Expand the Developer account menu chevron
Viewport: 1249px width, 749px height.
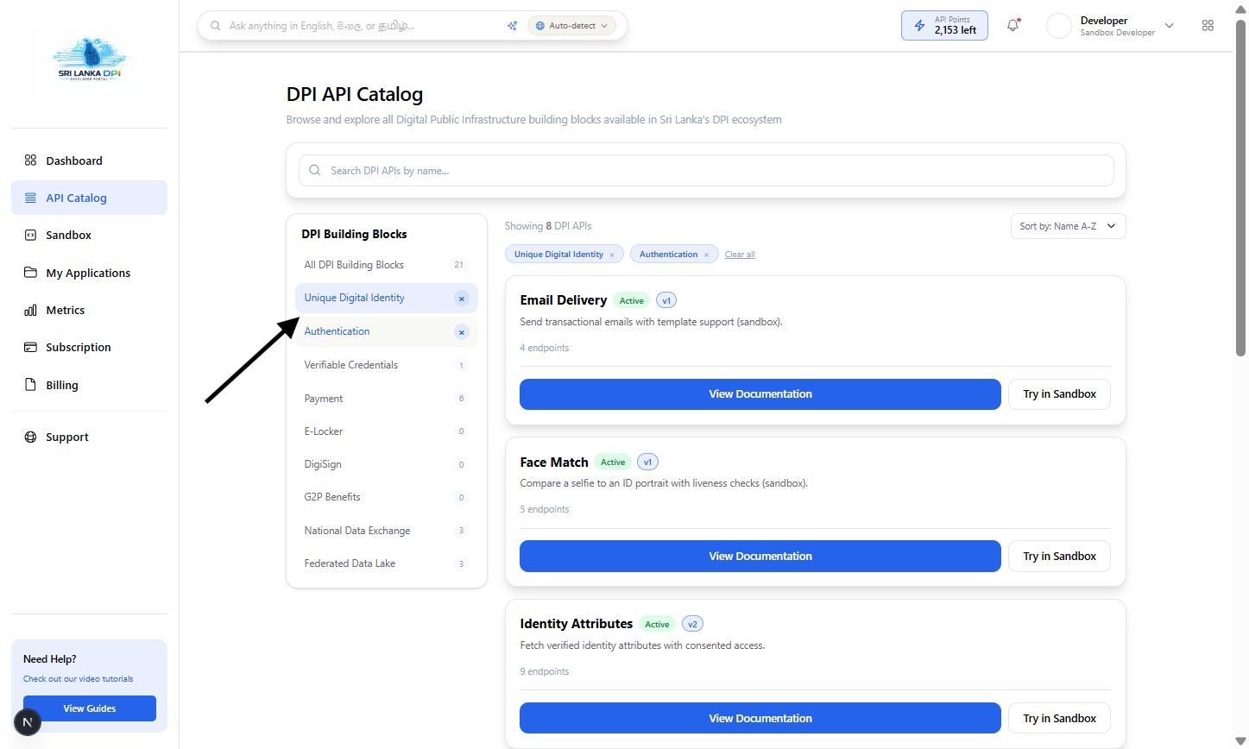(1169, 26)
